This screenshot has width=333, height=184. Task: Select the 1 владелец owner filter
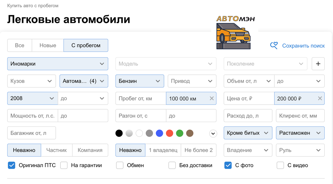163,150
